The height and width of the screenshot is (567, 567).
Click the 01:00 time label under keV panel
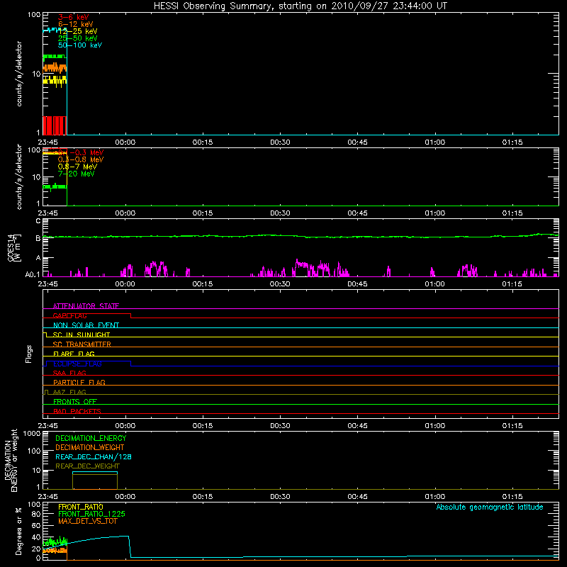[x=434, y=142]
